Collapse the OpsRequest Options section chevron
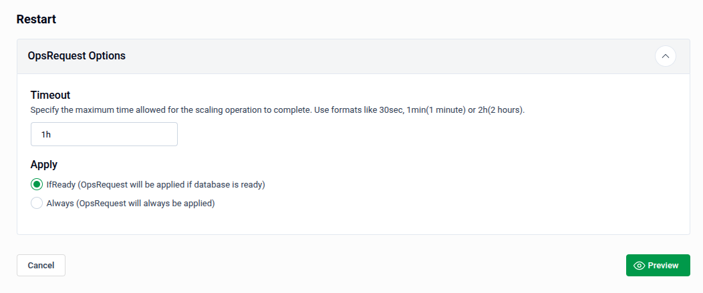 [x=665, y=56]
